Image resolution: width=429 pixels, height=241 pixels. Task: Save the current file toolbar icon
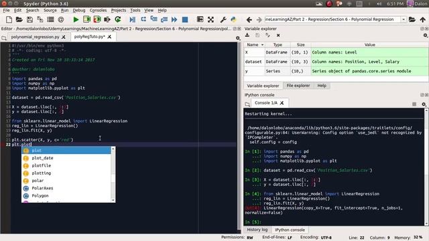(29, 19)
